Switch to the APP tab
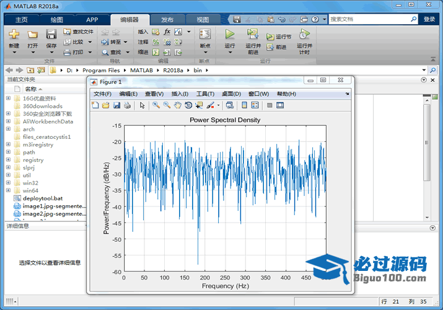Screen dimensions: 443x310 point(92,19)
